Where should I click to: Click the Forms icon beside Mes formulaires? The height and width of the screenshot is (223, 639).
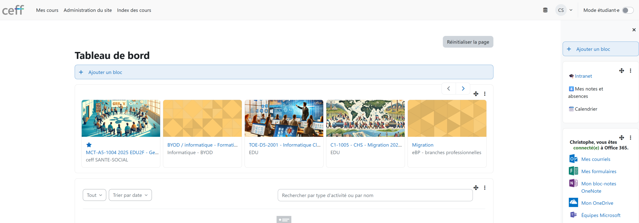(573, 171)
